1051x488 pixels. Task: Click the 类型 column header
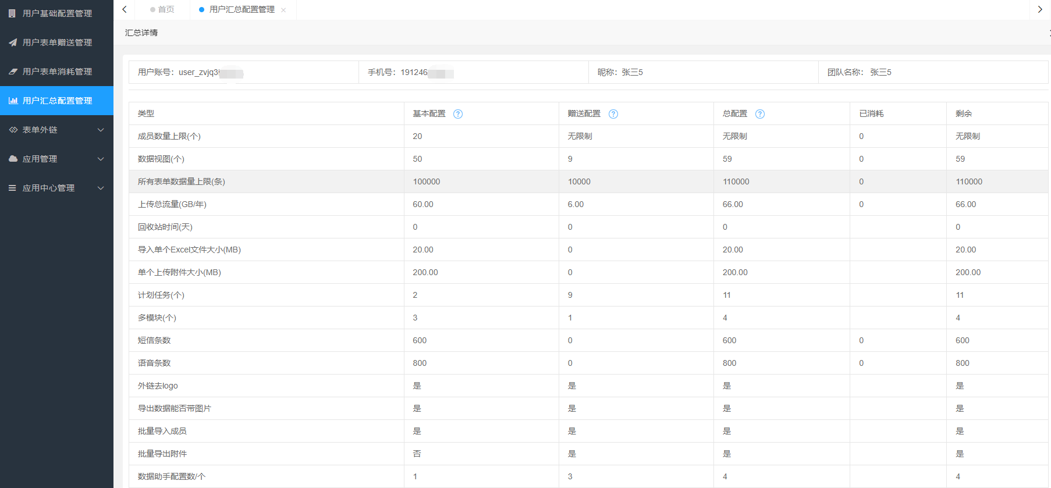point(146,113)
